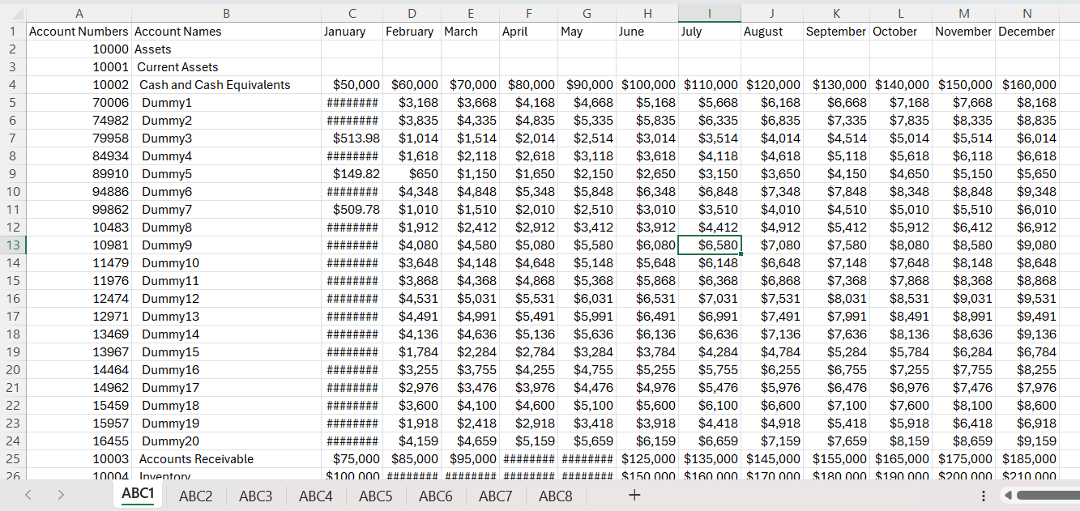The image size is (1080, 511).
Task: Select the cell with account number 70006
Action: point(79,102)
